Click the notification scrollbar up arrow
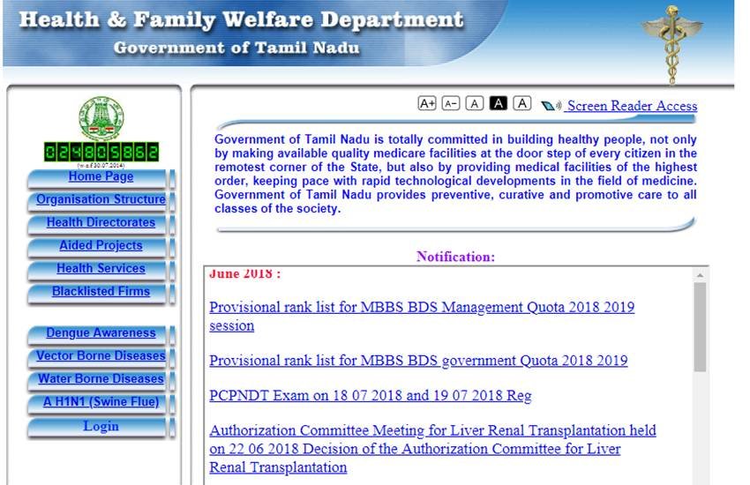 coord(701,274)
